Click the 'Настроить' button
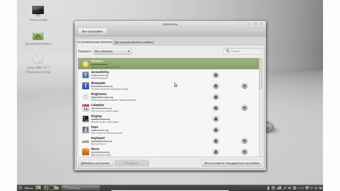 pyautogui.click(x=132, y=163)
